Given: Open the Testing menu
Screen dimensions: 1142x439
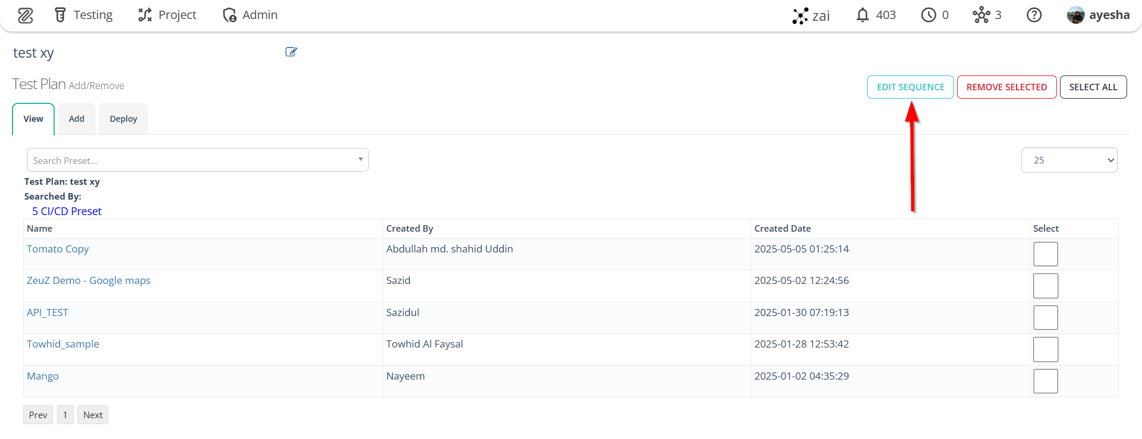Looking at the screenshot, I should [x=83, y=15].
